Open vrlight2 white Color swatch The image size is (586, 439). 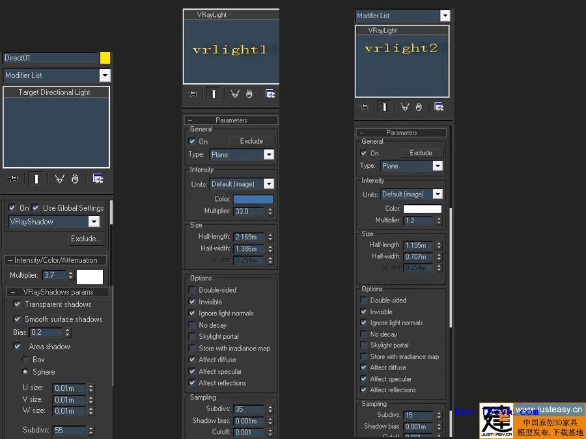tap(423, 209)
